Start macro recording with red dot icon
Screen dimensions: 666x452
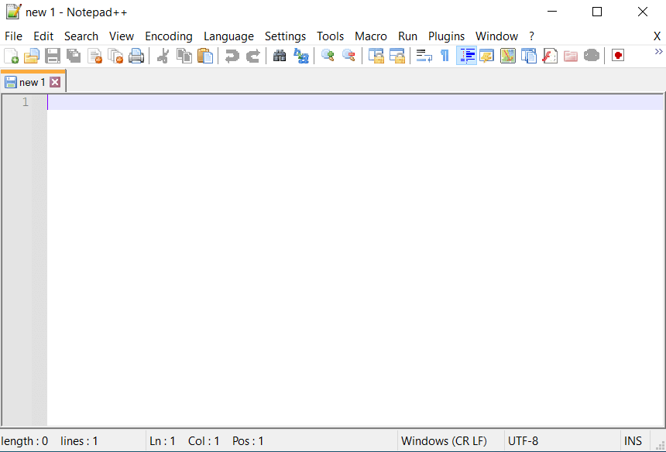(x=617, y=56)
